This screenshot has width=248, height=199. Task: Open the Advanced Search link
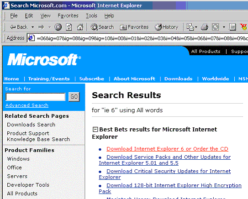[x=27, y=105]
